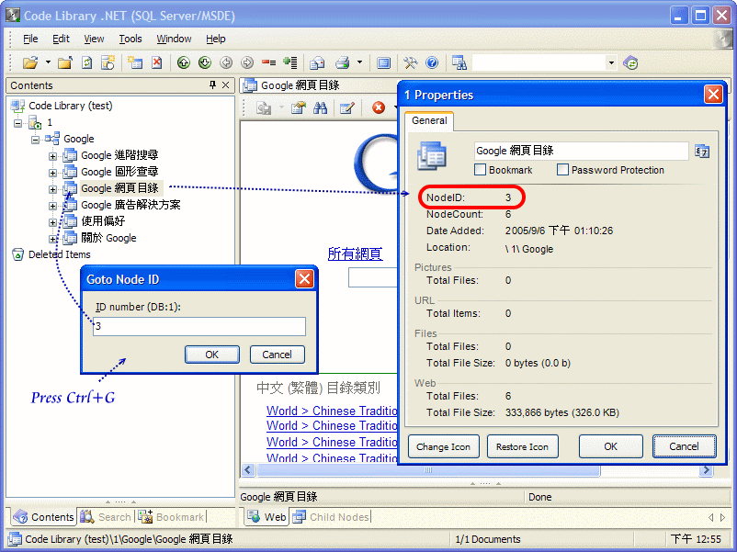Click the green refresh icon after combo box

(630, 62)
